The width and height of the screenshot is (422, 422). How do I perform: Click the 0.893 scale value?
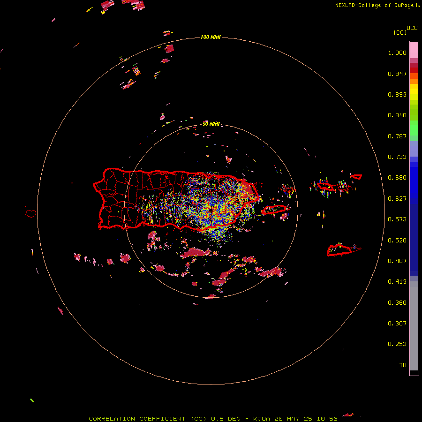pos(397,94)
